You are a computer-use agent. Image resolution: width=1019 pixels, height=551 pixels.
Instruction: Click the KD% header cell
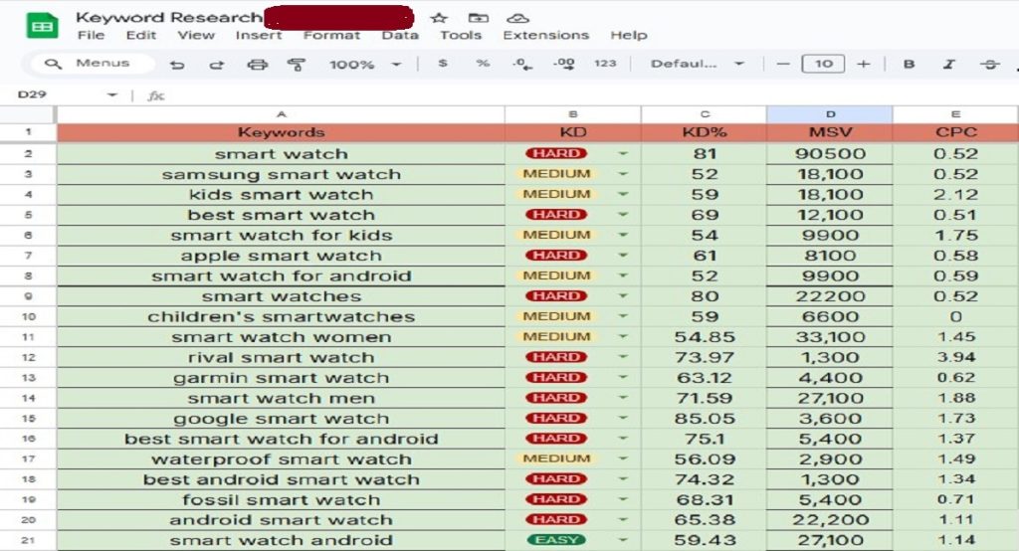(x=704, y=132)
